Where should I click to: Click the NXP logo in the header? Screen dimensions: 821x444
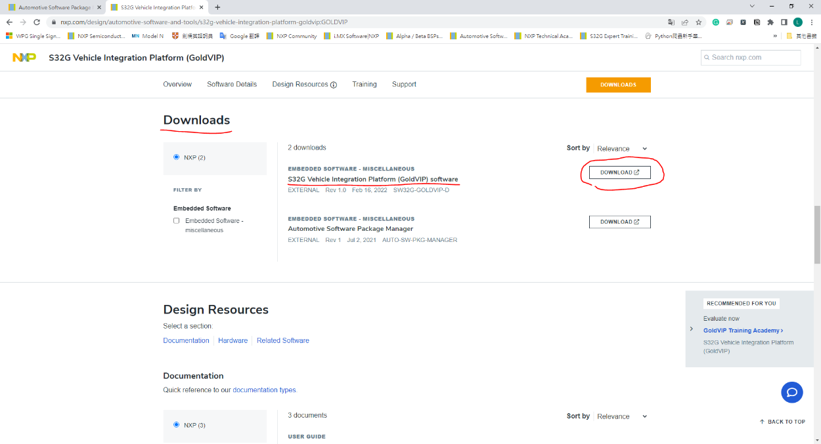point(24,58)
